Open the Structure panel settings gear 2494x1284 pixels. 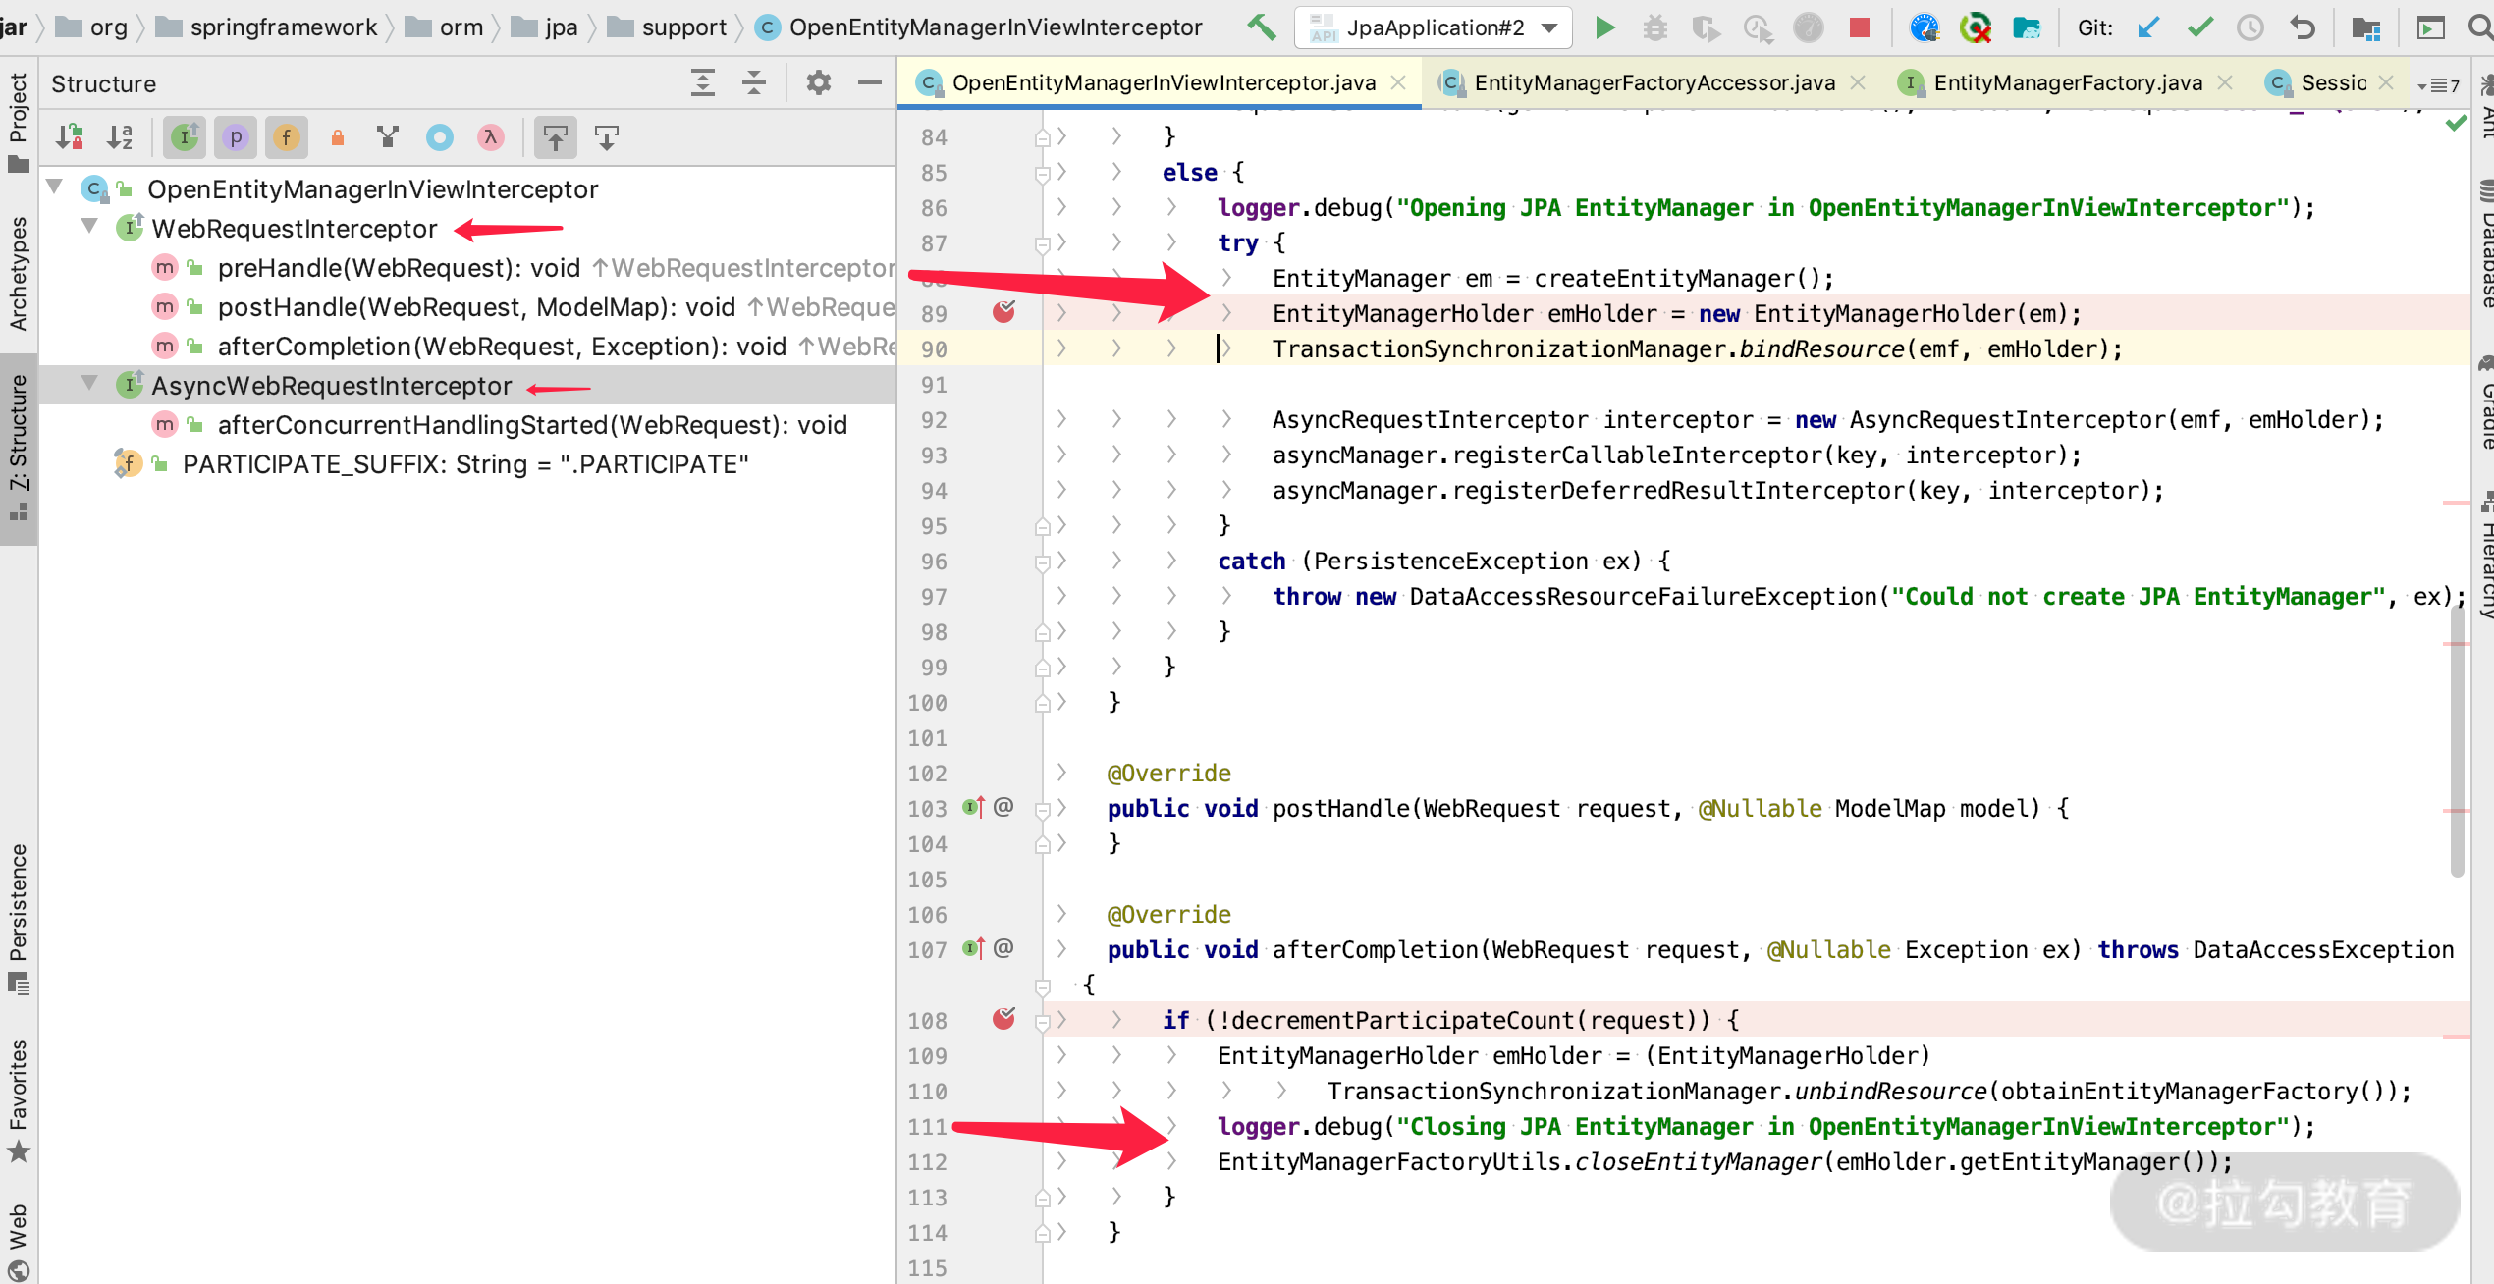click(x=817, y=82)
